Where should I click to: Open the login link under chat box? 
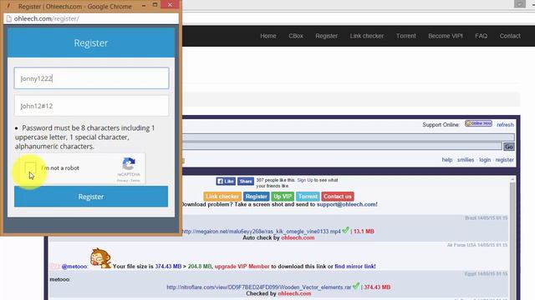click(485, 160)
